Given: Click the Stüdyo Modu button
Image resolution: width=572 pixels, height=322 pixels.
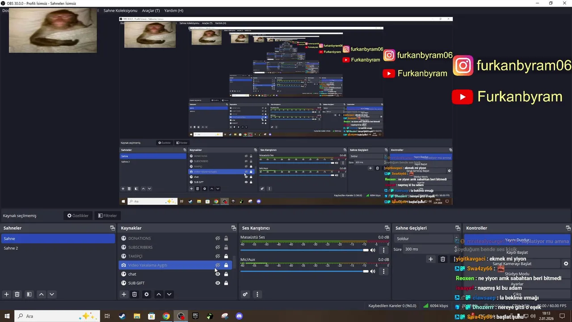Looking at the screenshot, I should pyautogui.click(x=517, y=274).
